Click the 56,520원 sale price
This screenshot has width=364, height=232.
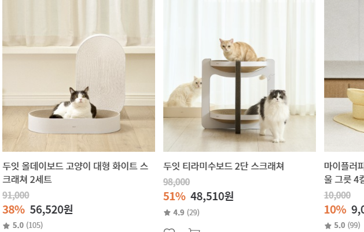click(52, 209)
